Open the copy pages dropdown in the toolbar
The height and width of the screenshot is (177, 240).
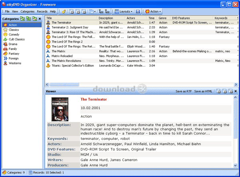click(92, 12)
